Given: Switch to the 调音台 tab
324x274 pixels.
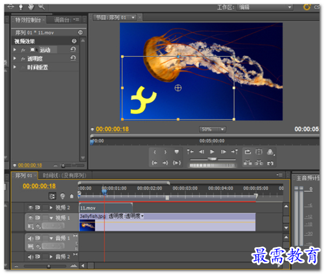Looking at the screenshot, I should (61, 20).
